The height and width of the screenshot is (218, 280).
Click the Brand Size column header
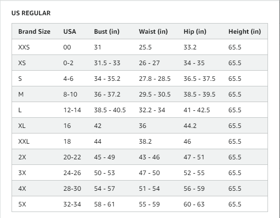(34, 32)
